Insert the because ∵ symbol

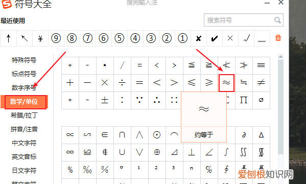(139, 100)
